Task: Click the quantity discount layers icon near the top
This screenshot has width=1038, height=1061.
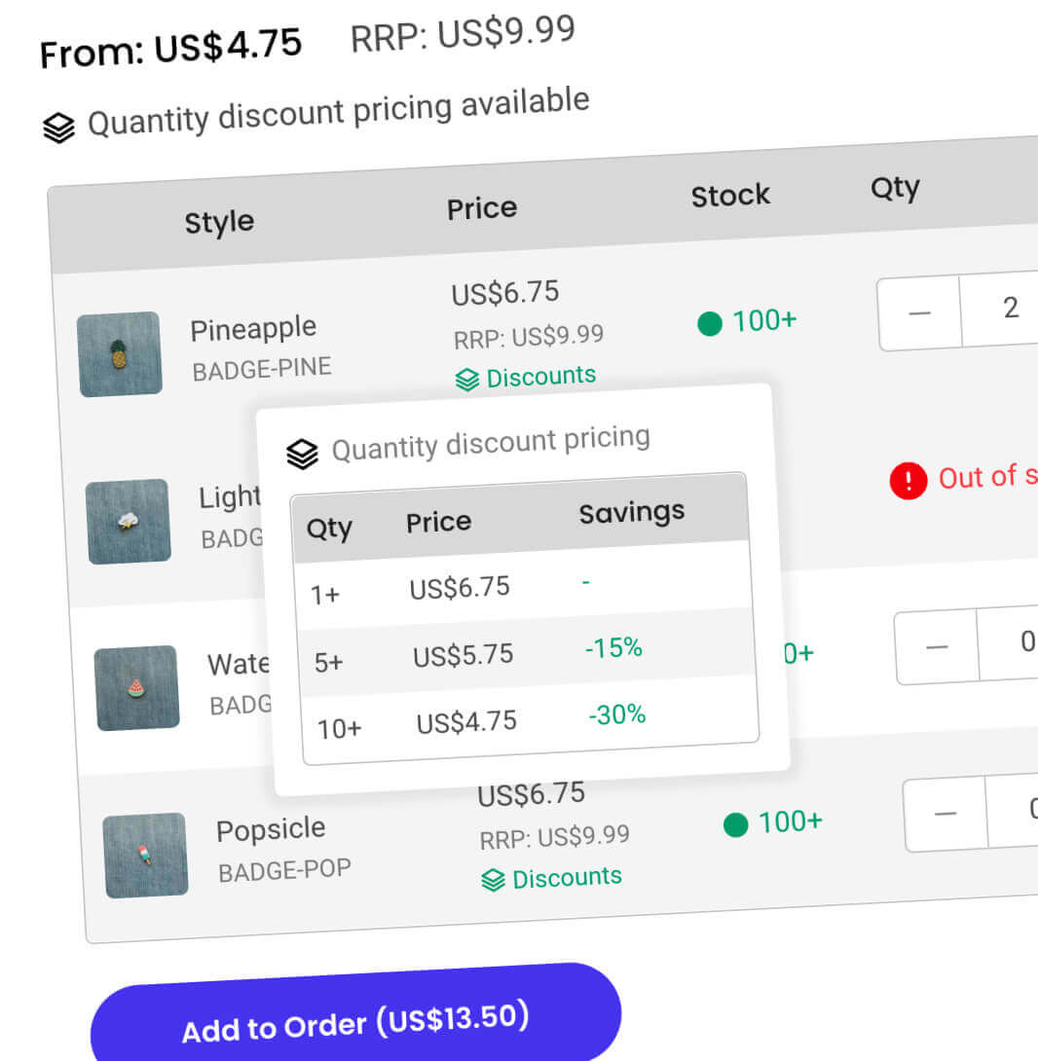Action: (56, 126)
